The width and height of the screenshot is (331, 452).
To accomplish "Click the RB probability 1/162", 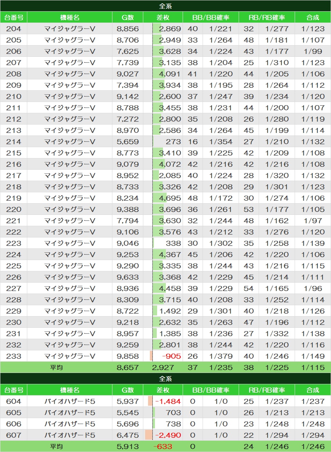I will [277, 221].
